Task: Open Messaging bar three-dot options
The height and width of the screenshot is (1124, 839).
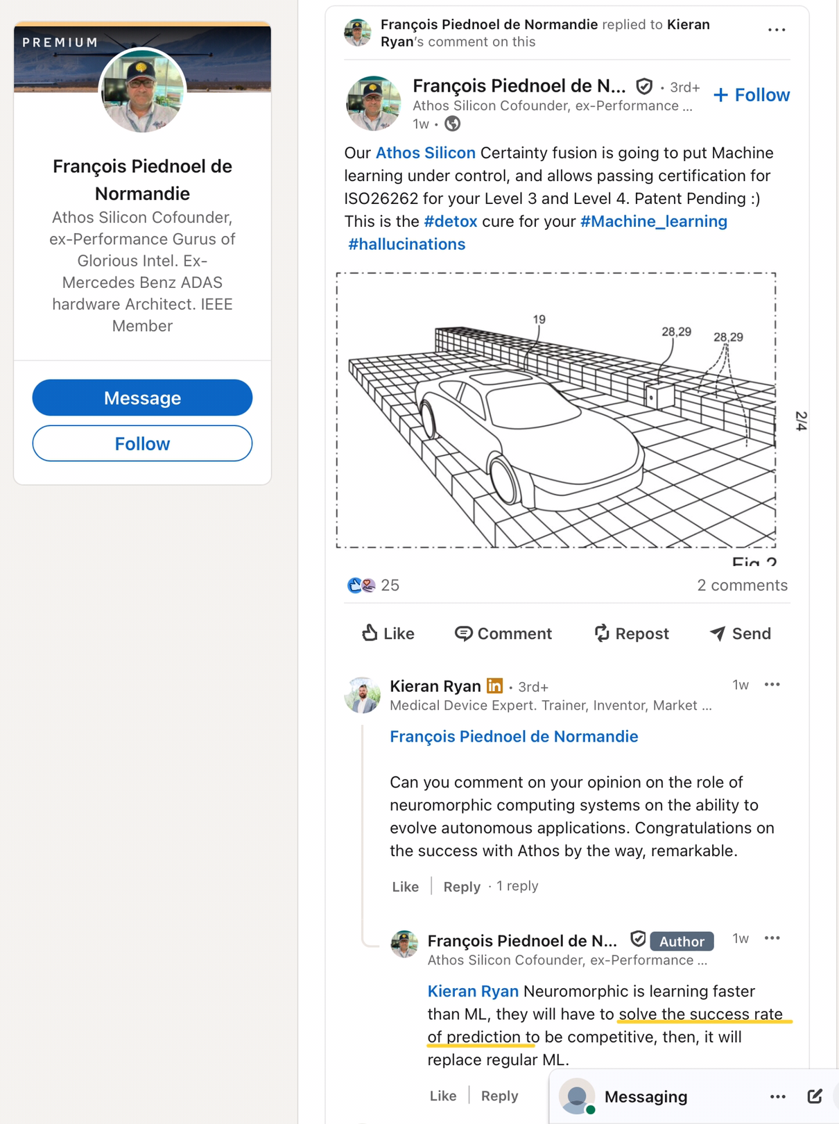Action: [777, 1096]
